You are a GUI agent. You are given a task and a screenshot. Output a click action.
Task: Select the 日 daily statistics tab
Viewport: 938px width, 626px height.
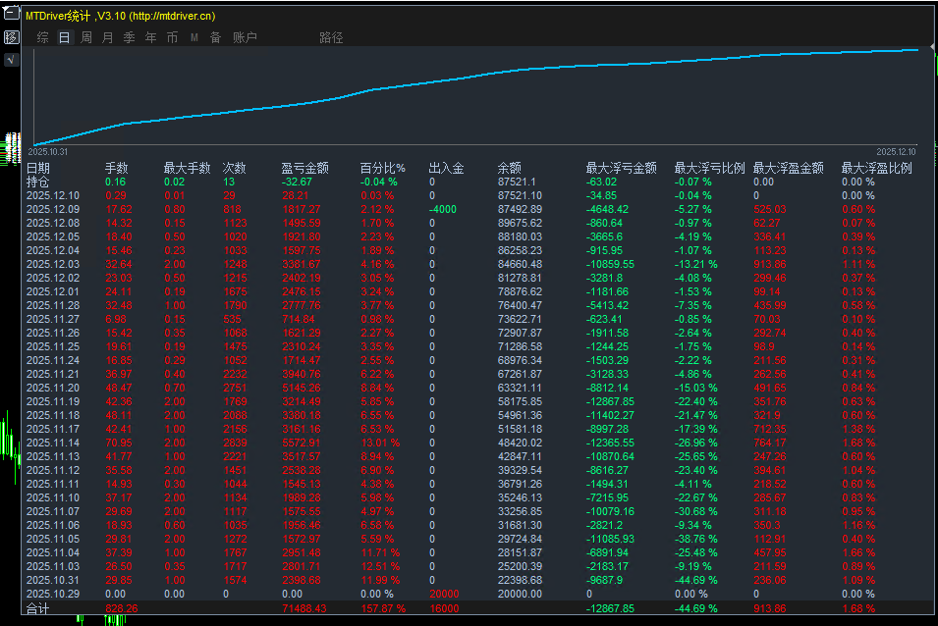click(x=64, y=37)
